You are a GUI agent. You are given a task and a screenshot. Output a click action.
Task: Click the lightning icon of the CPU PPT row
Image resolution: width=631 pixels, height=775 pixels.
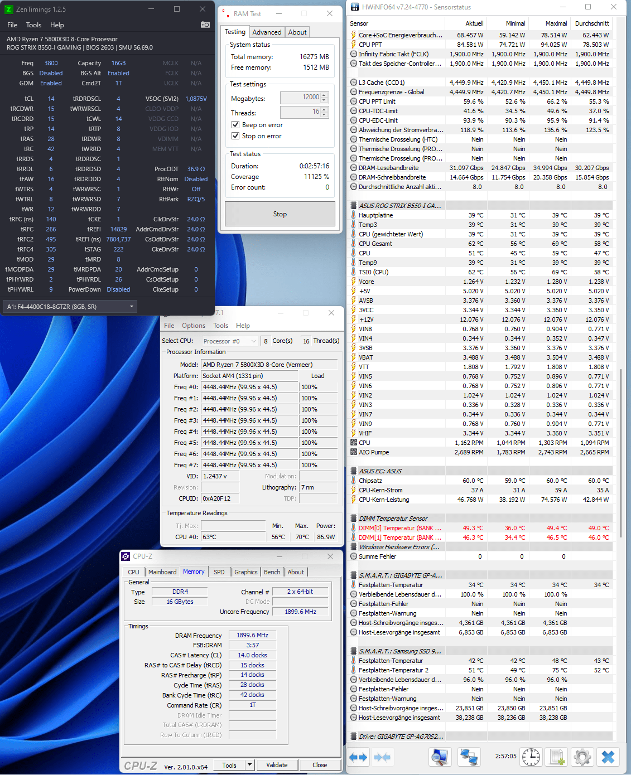(x=354, y=45)
